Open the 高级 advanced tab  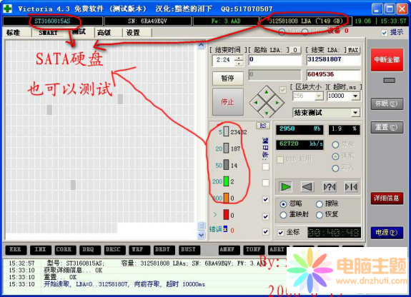click(104, 33)
